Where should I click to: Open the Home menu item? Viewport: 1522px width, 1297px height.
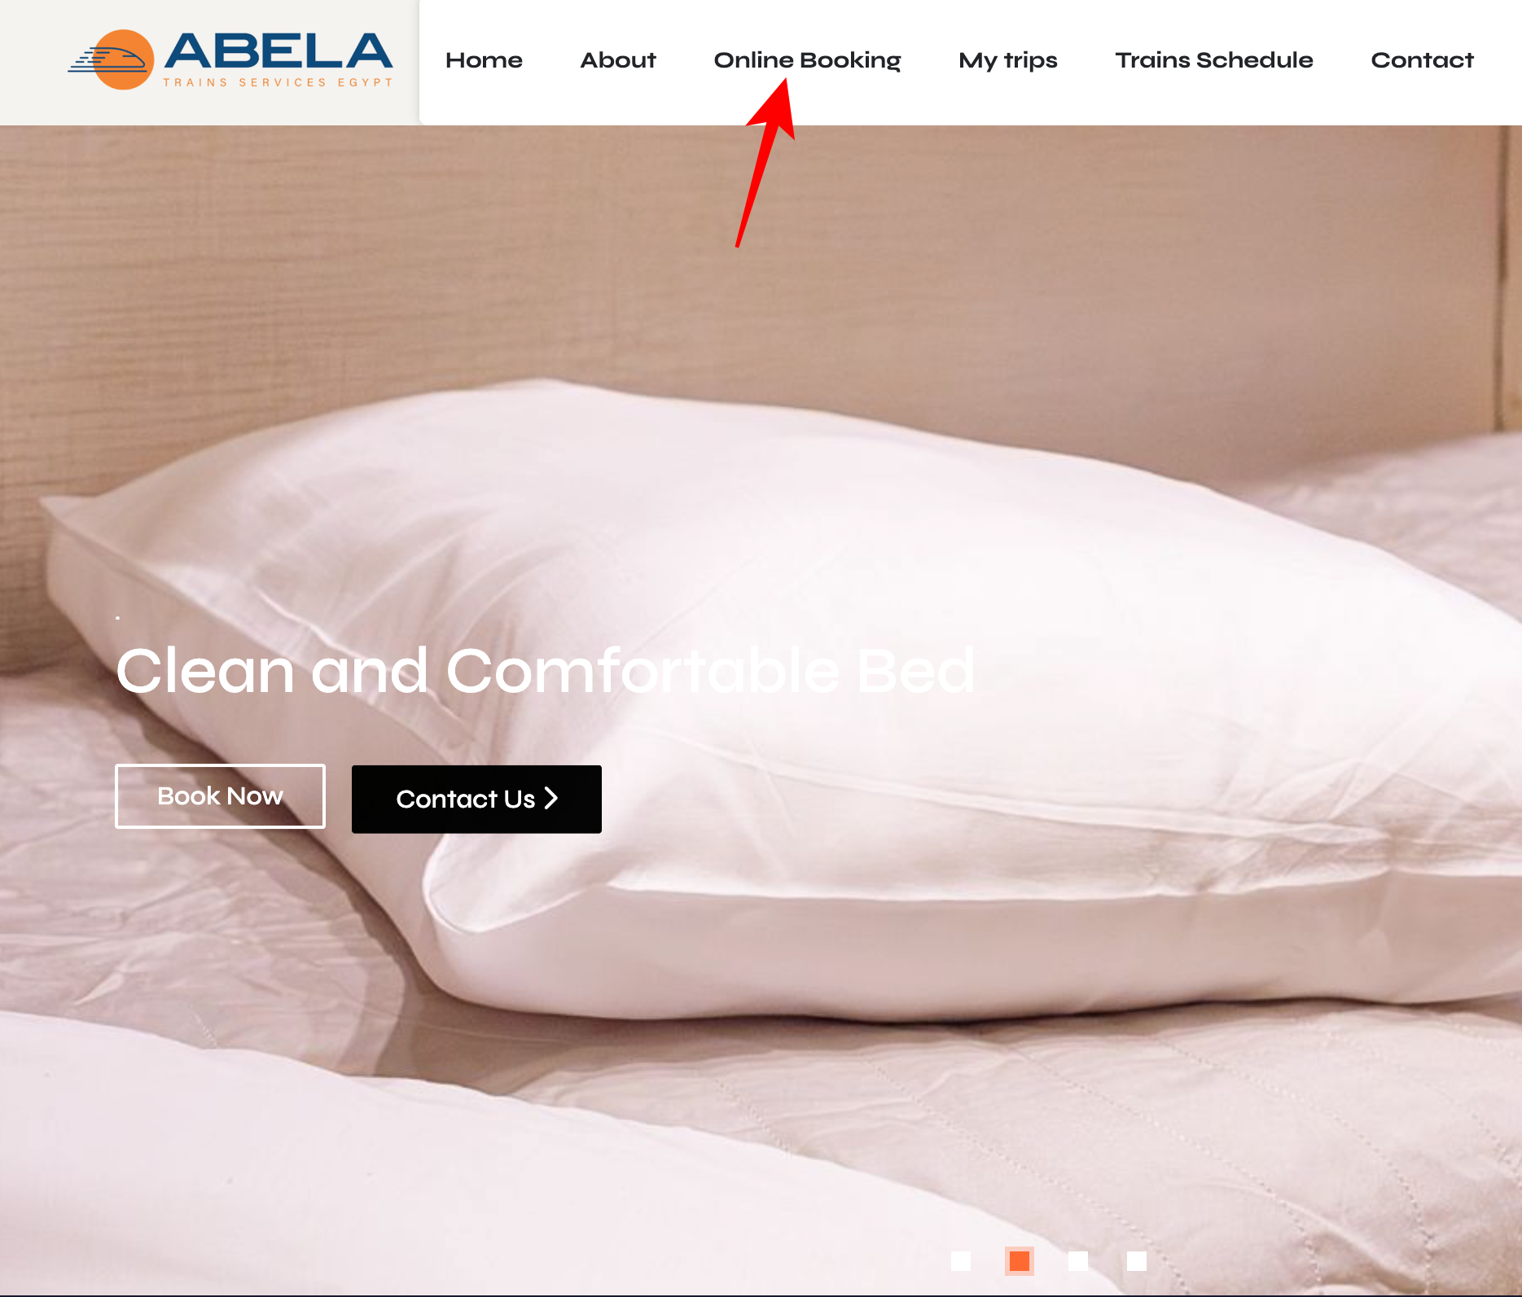[x=484, y=60]
